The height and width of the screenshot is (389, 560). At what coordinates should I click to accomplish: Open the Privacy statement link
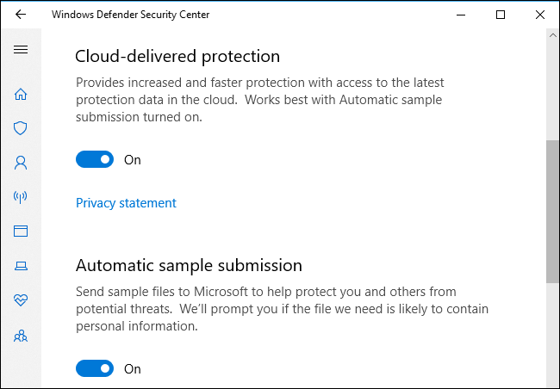126,203
